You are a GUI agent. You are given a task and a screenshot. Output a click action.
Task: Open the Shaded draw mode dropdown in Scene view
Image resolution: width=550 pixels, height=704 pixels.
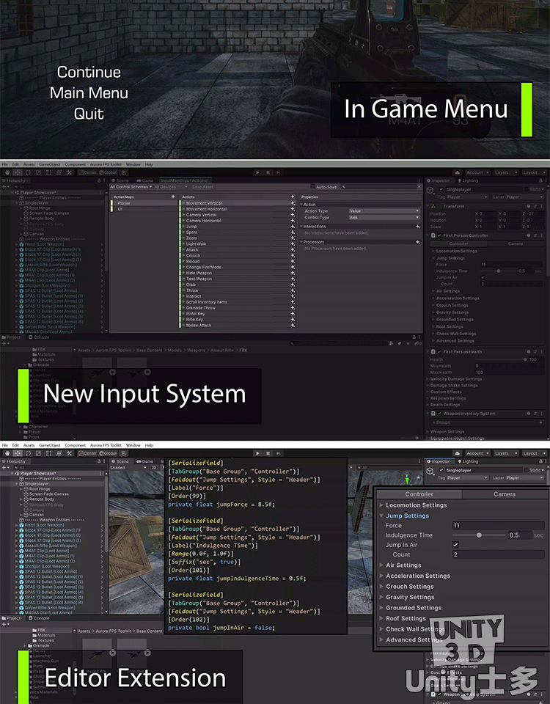point(129,467)
